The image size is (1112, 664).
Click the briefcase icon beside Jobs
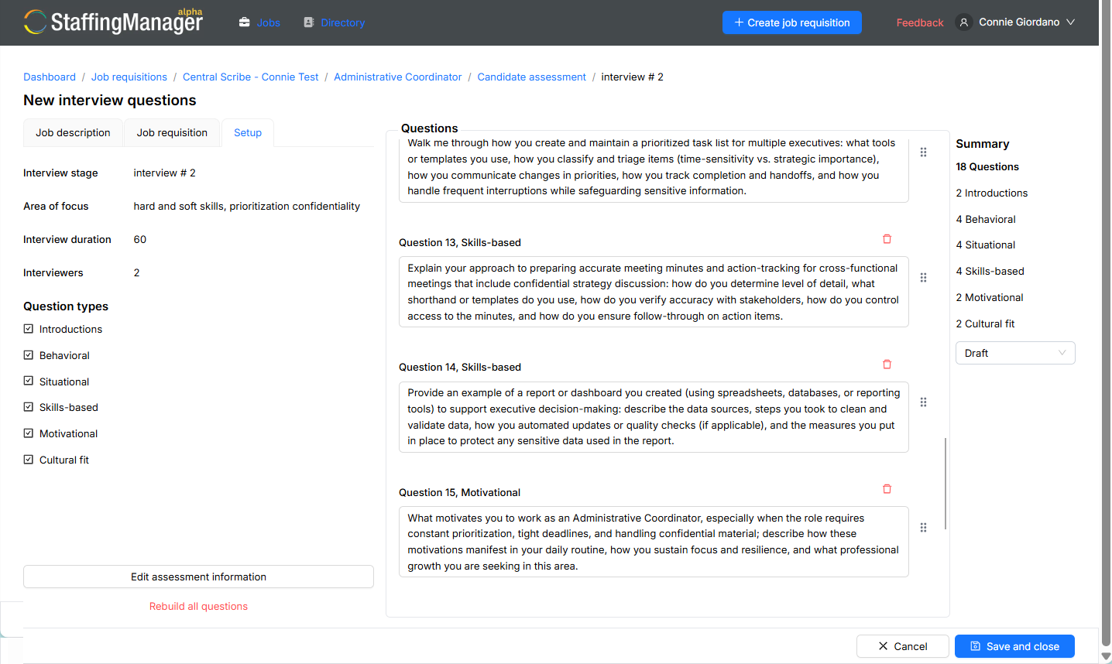tap(245, 22)
